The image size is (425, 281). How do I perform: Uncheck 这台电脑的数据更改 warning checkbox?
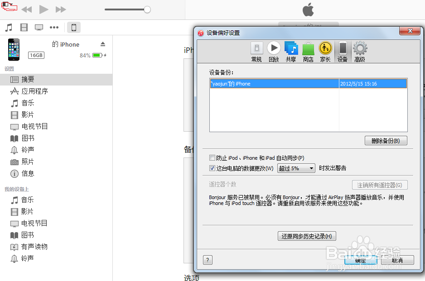click(212, 168)
